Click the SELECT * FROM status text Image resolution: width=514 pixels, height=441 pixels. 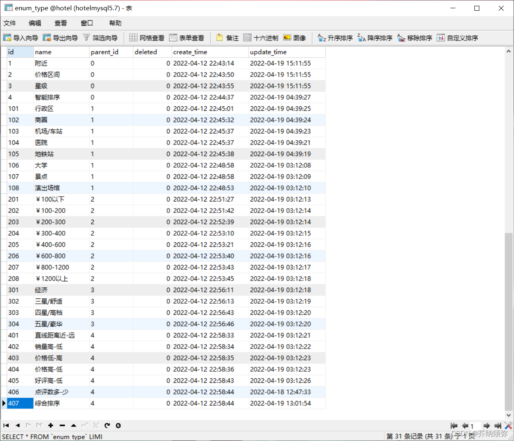[52, 436]
